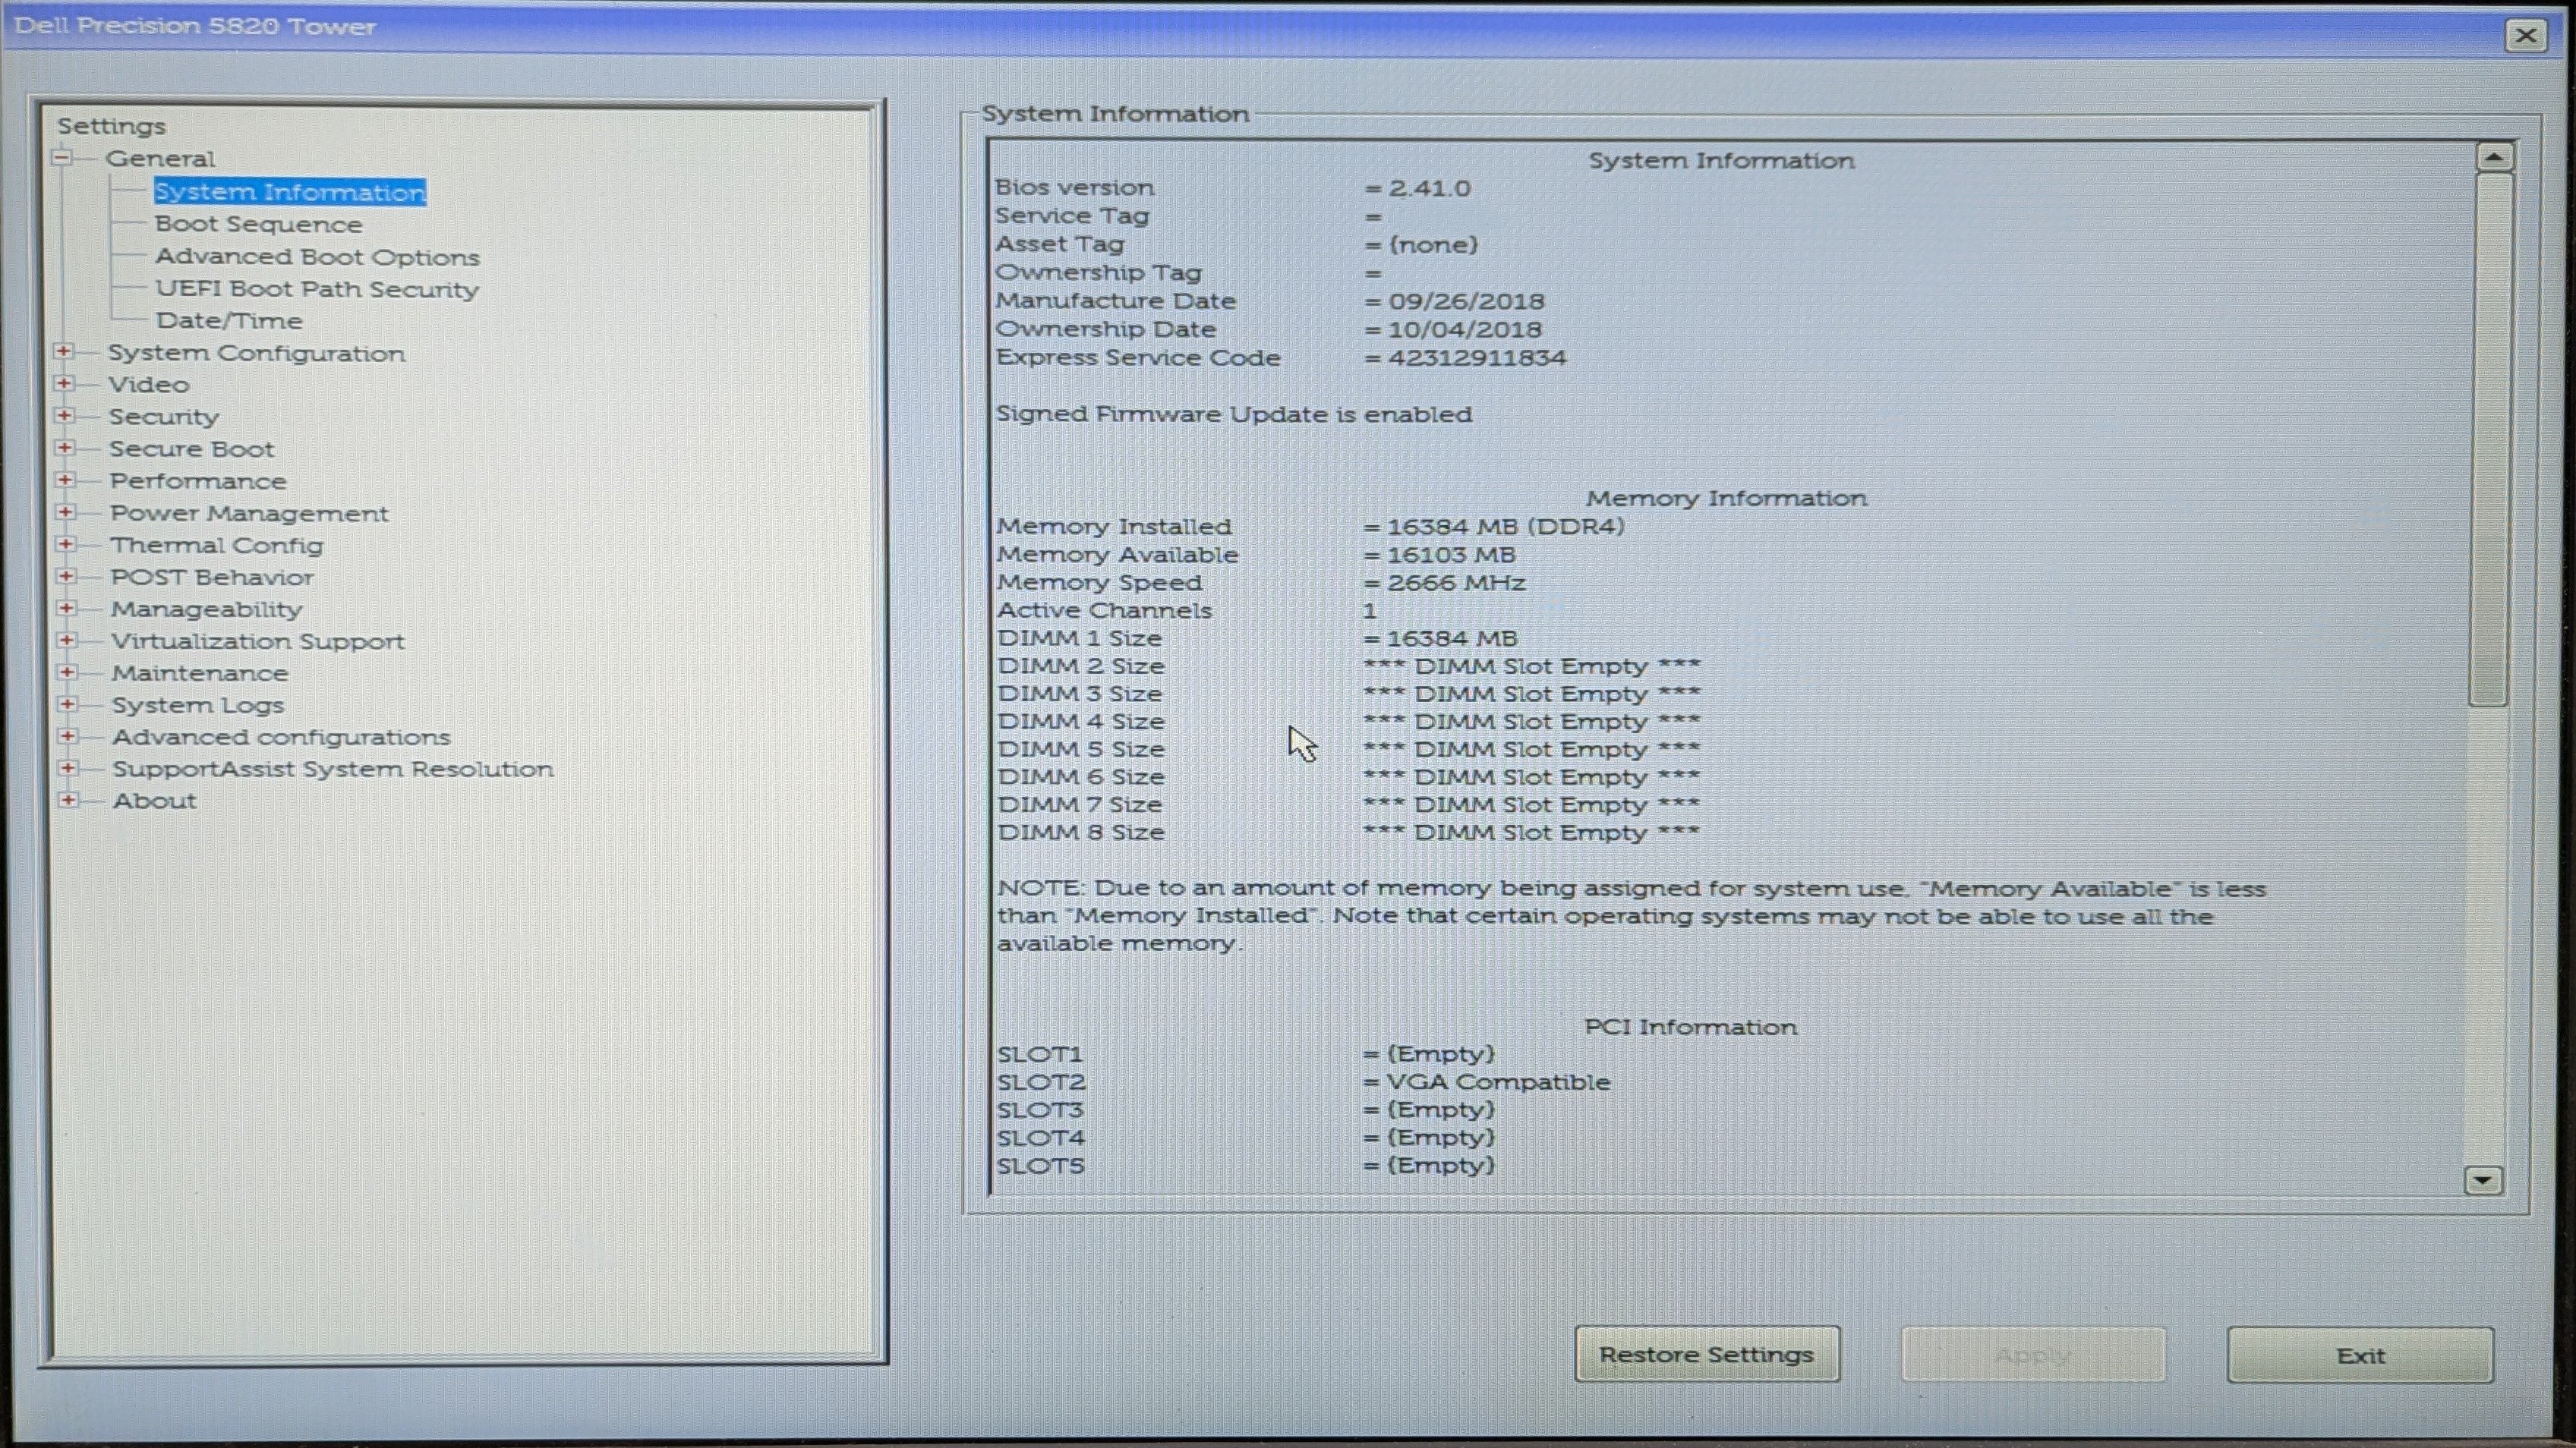Screen dimensions: 2576x1448
Task: Select the Security category label
Action: pos(163,417)
